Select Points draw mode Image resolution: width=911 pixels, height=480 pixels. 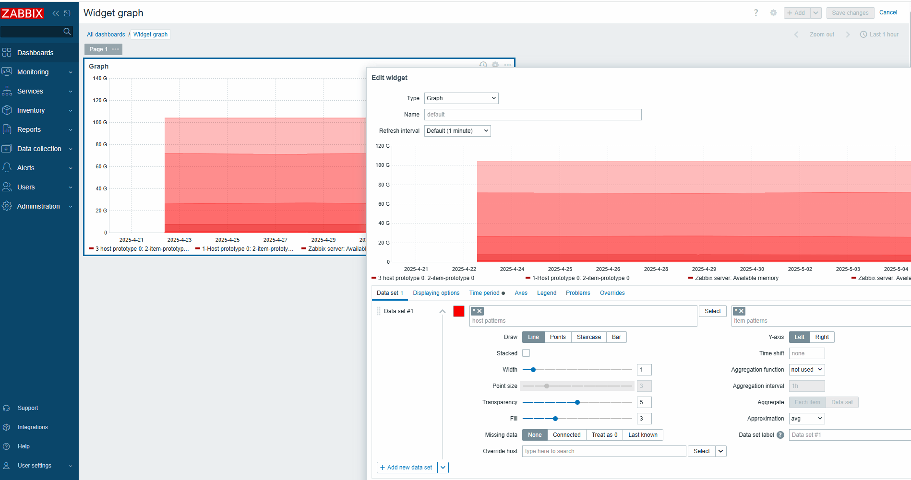[x=558, y=337]
